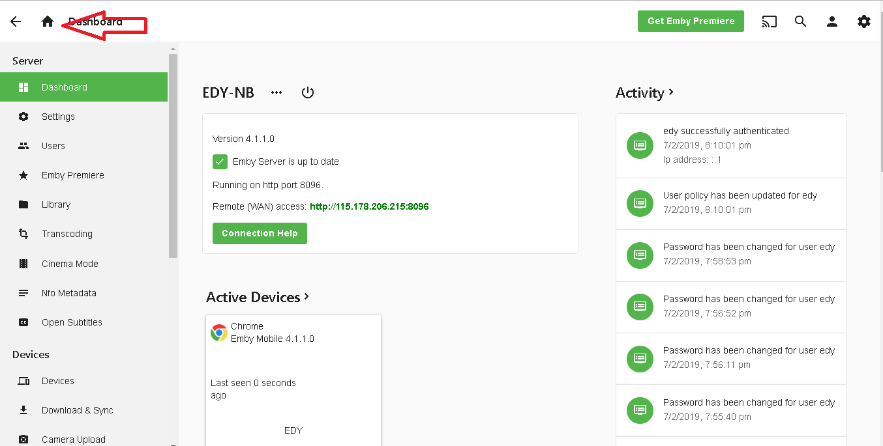This screenshot has height=446, width=883.
Task: Select Transcoding in the sidebar
Action: click(x=83, y=234)
